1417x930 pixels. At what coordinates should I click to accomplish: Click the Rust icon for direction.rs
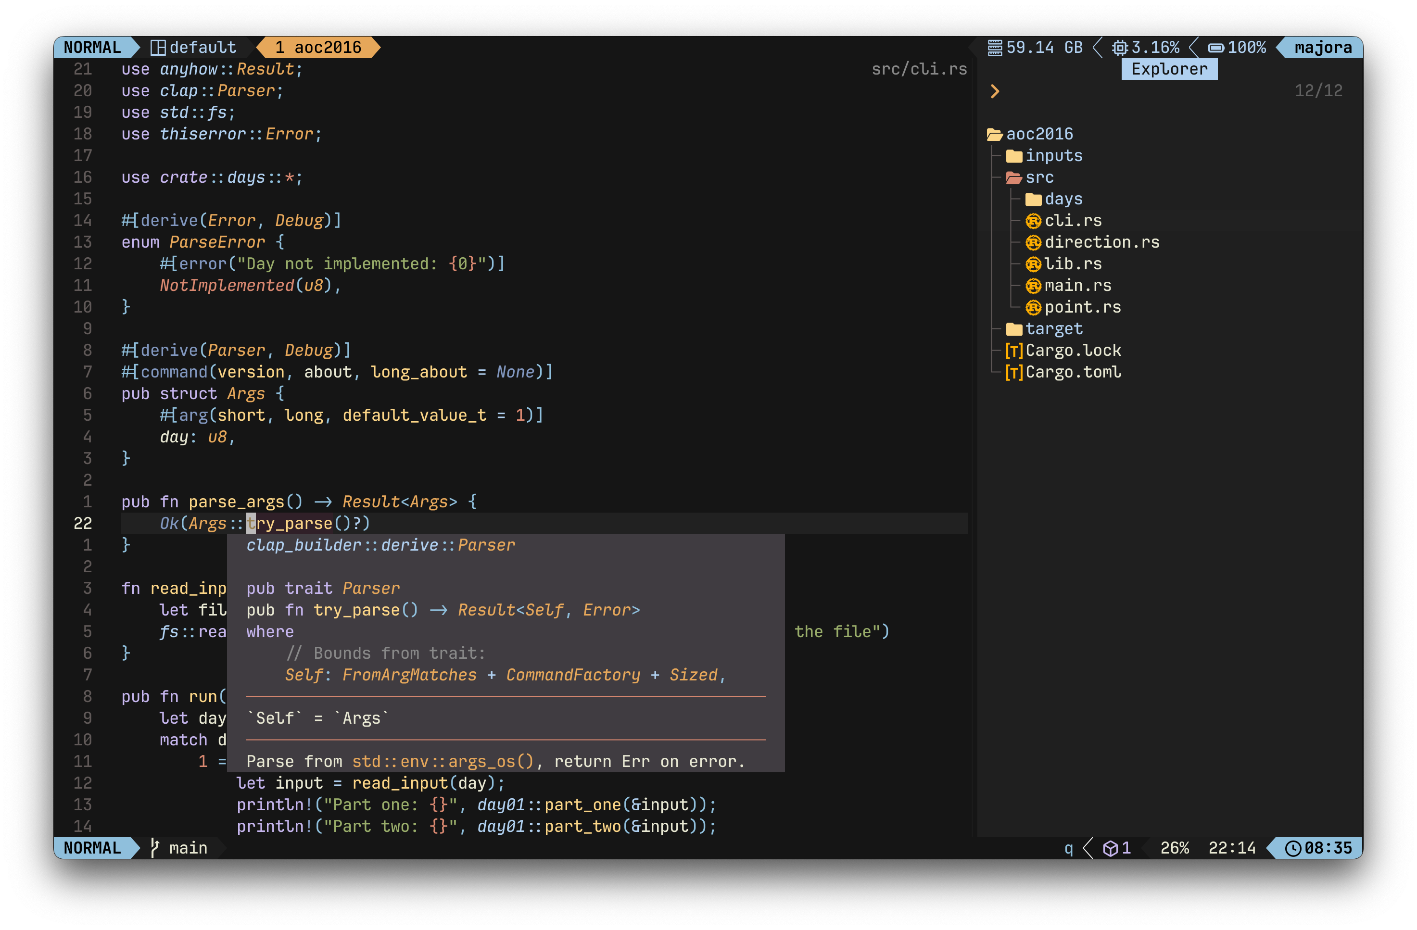1034,242
